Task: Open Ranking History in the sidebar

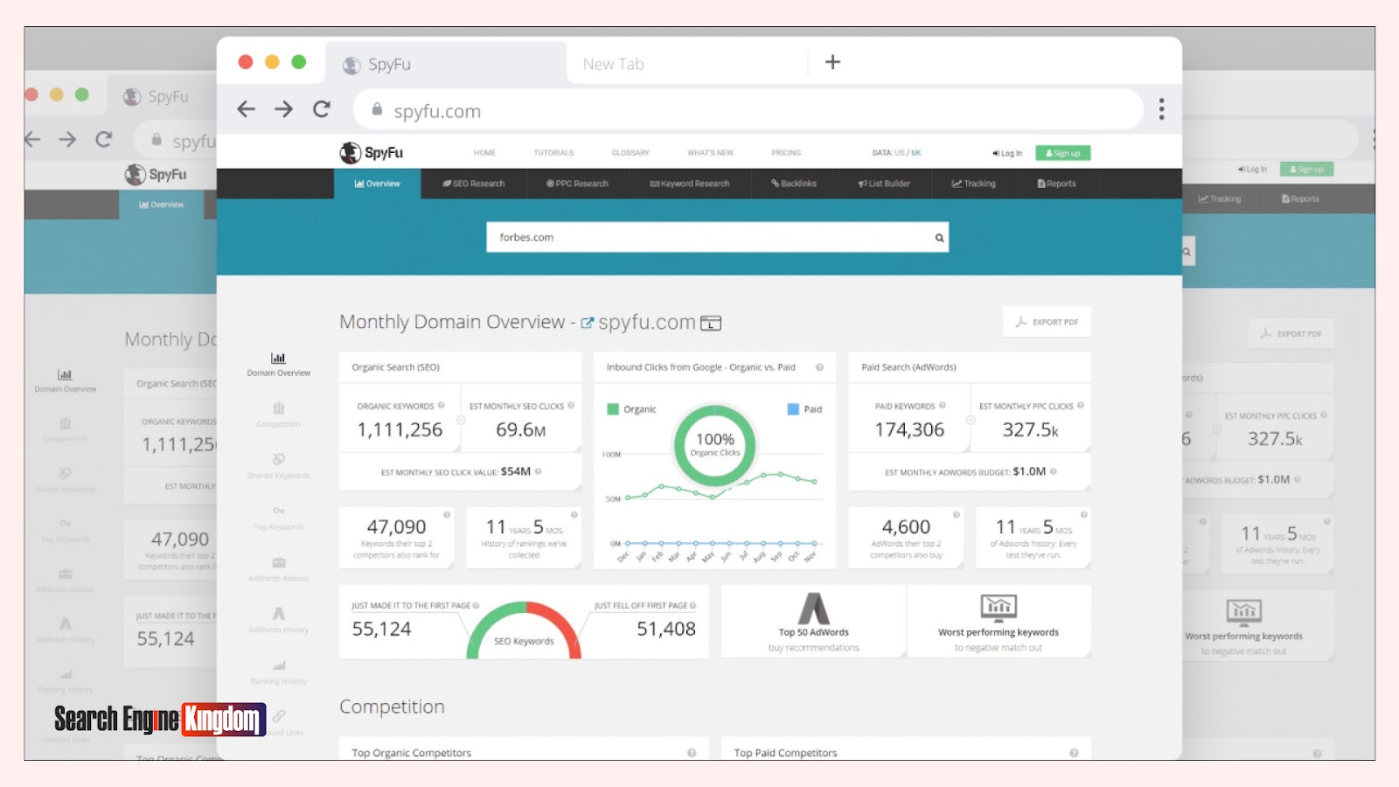Action: [278, 672]
